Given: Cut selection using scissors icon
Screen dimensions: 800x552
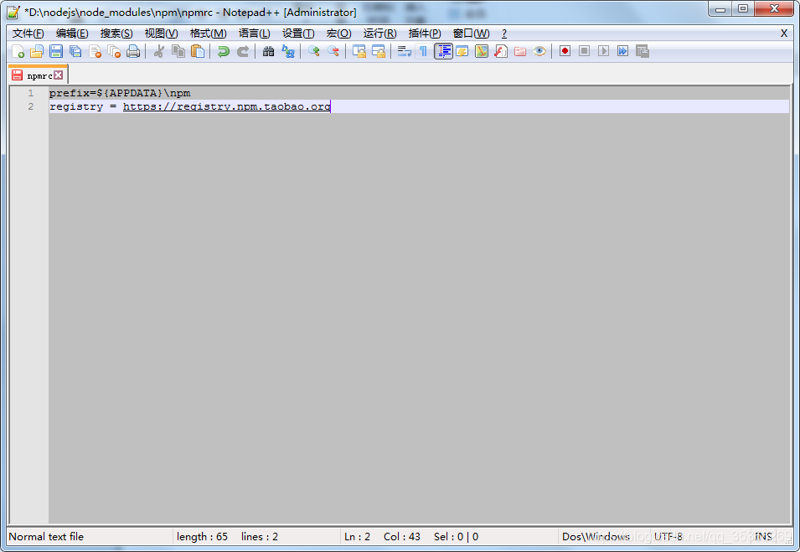Looking at the screenshot, I should [158, 52].
